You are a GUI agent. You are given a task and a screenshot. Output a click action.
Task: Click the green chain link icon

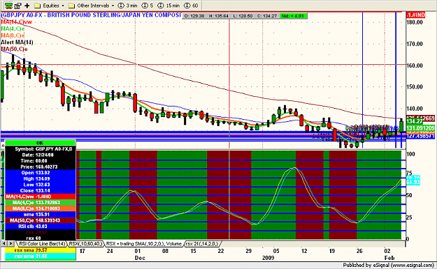8,6
